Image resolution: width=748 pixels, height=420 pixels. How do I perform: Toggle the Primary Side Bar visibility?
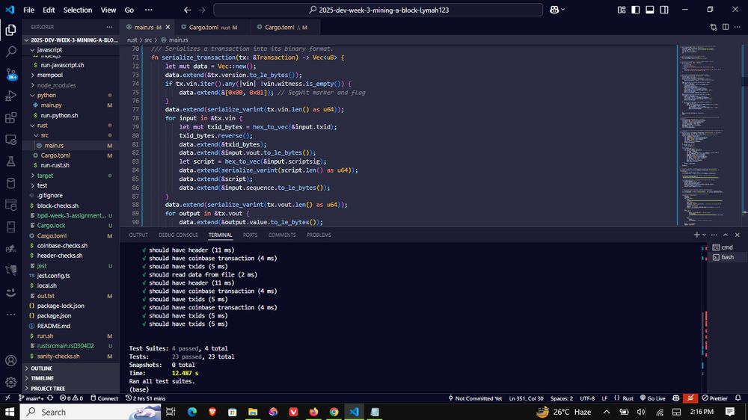[635, 10]
